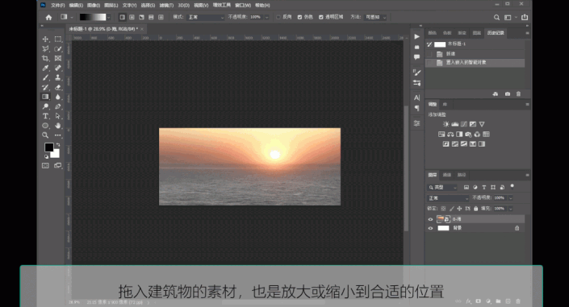Select the Crop tool

pos(45,58)
